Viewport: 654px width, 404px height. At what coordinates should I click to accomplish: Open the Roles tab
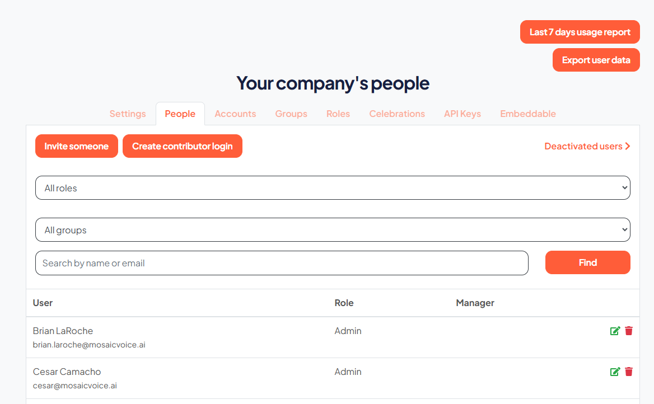(x=338, y=114)
